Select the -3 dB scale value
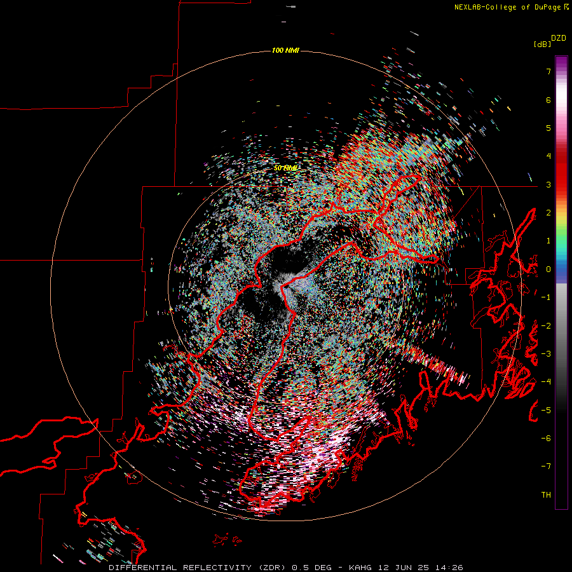 click(x=546, y=354)
